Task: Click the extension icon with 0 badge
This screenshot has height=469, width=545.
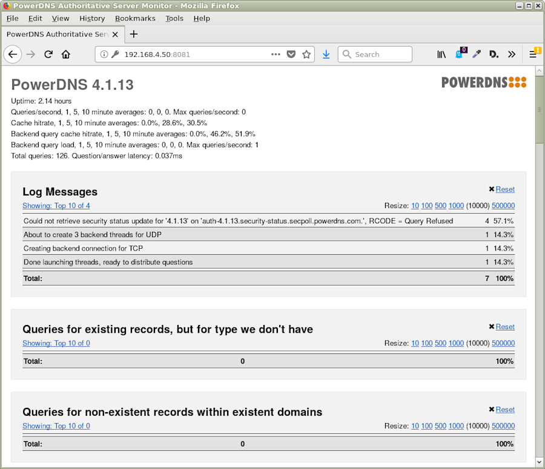Action: [460, 53]
